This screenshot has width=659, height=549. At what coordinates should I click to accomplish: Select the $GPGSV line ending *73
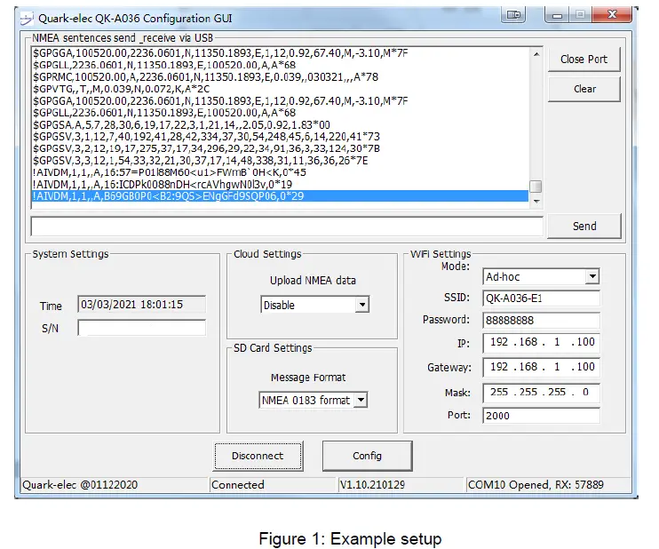(x=206, y=137)
